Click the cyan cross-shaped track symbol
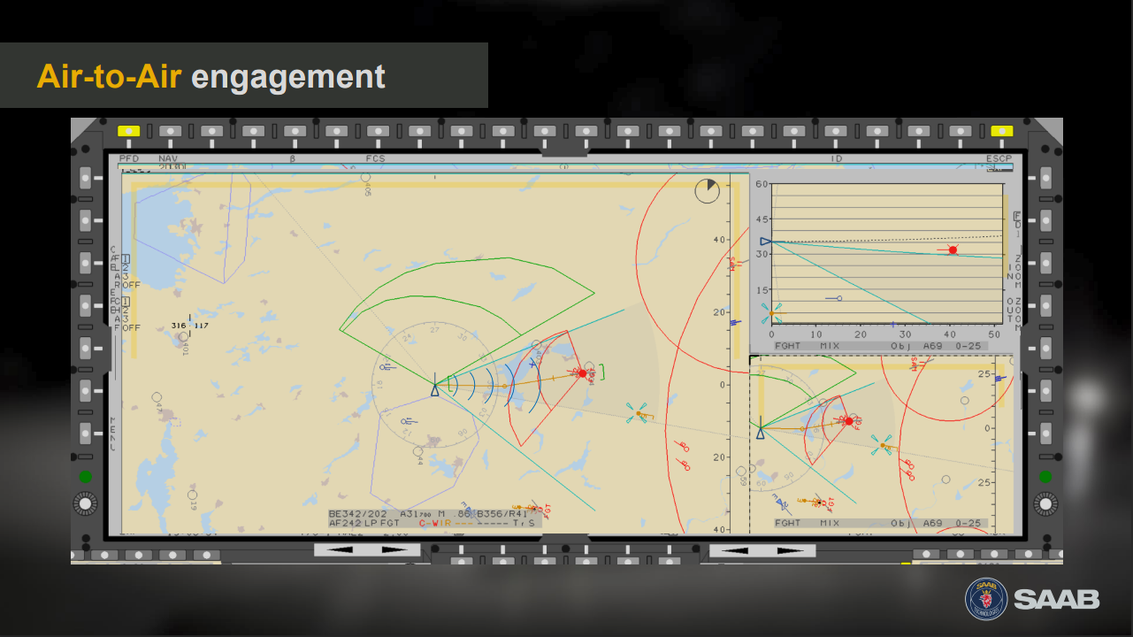The width and height of the screenshot is (1133, 637). [x=638, y=413]
